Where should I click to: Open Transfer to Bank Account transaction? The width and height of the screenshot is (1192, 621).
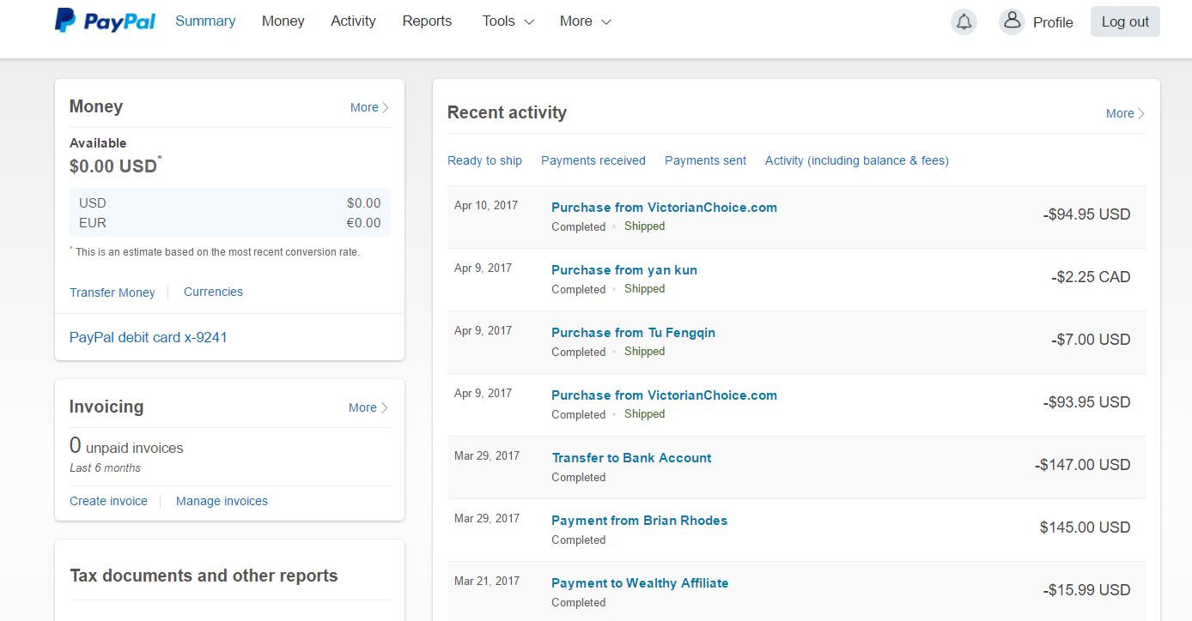pyautogui.click(x=631, y=457)
